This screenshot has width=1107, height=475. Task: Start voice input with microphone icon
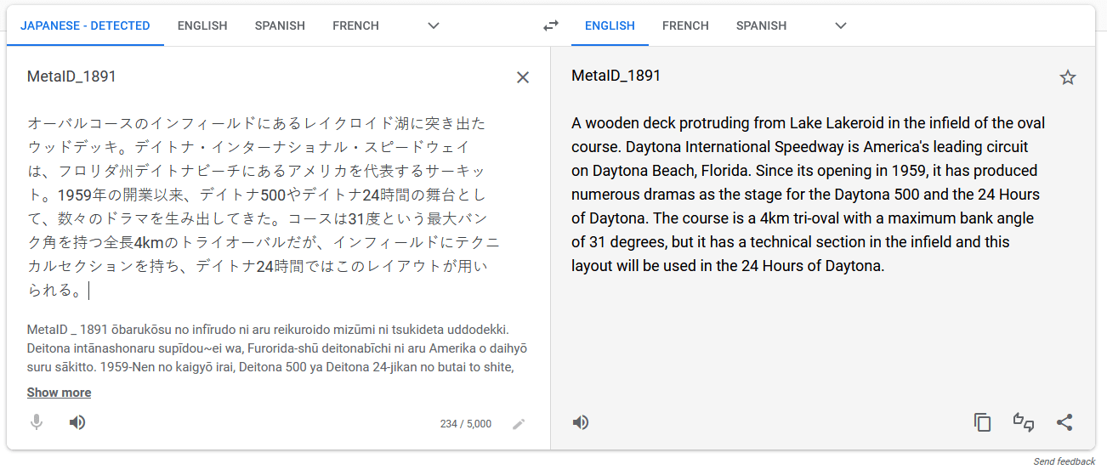(x=37, y=422)
